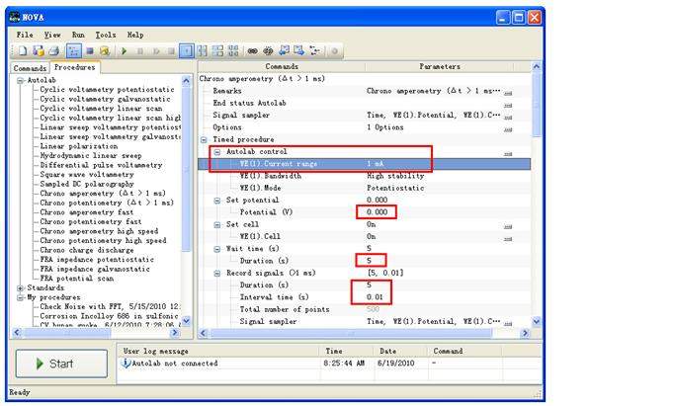This screenshot has width=675, height=406.
Task: Click the commands panel horizontal scrollbar
Action: (x=351, y=333)
